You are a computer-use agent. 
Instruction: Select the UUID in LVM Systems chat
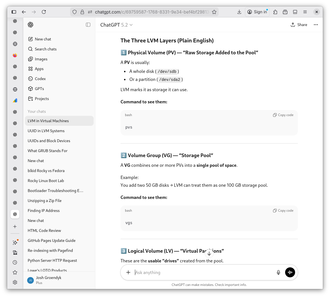click(46, 131)
